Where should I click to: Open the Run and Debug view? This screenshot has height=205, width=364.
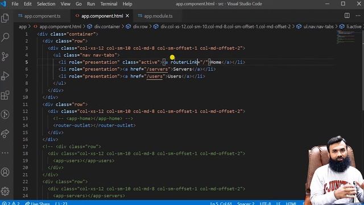click(5, 76)
